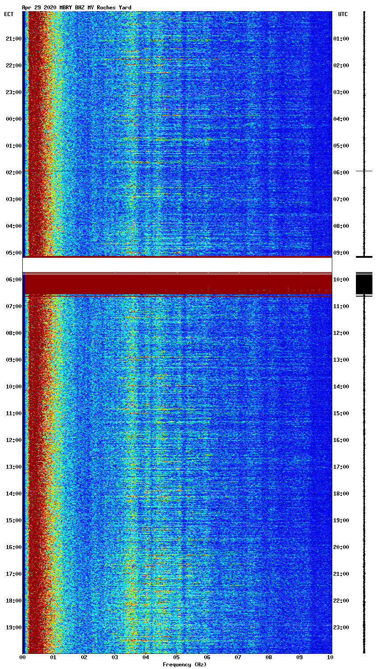The width and height of the screenshot is (380, 669).
Task: Pick the 02:00 label on ECT axis
Action: coord(14,173)
